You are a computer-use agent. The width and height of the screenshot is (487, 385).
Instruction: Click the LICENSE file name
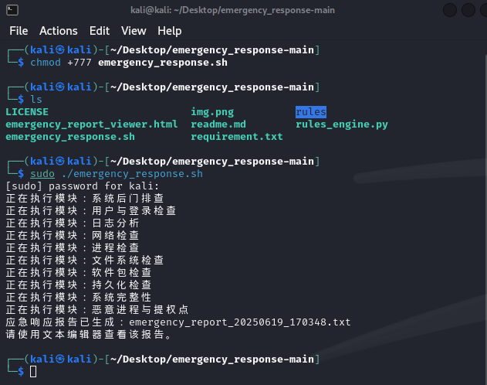(27, 112)
